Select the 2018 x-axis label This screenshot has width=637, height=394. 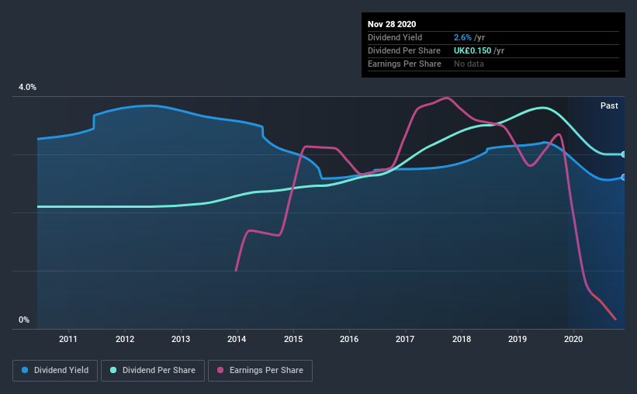click(x=462, y=339)
